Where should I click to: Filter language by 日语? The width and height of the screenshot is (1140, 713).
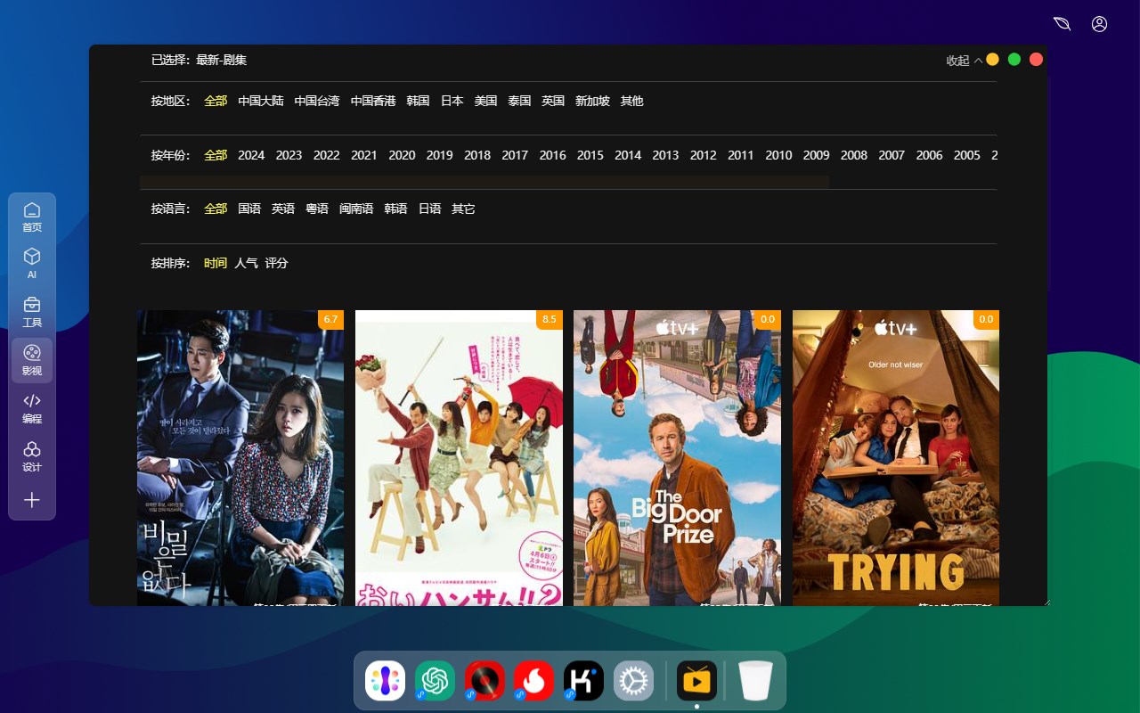[430, 209]
